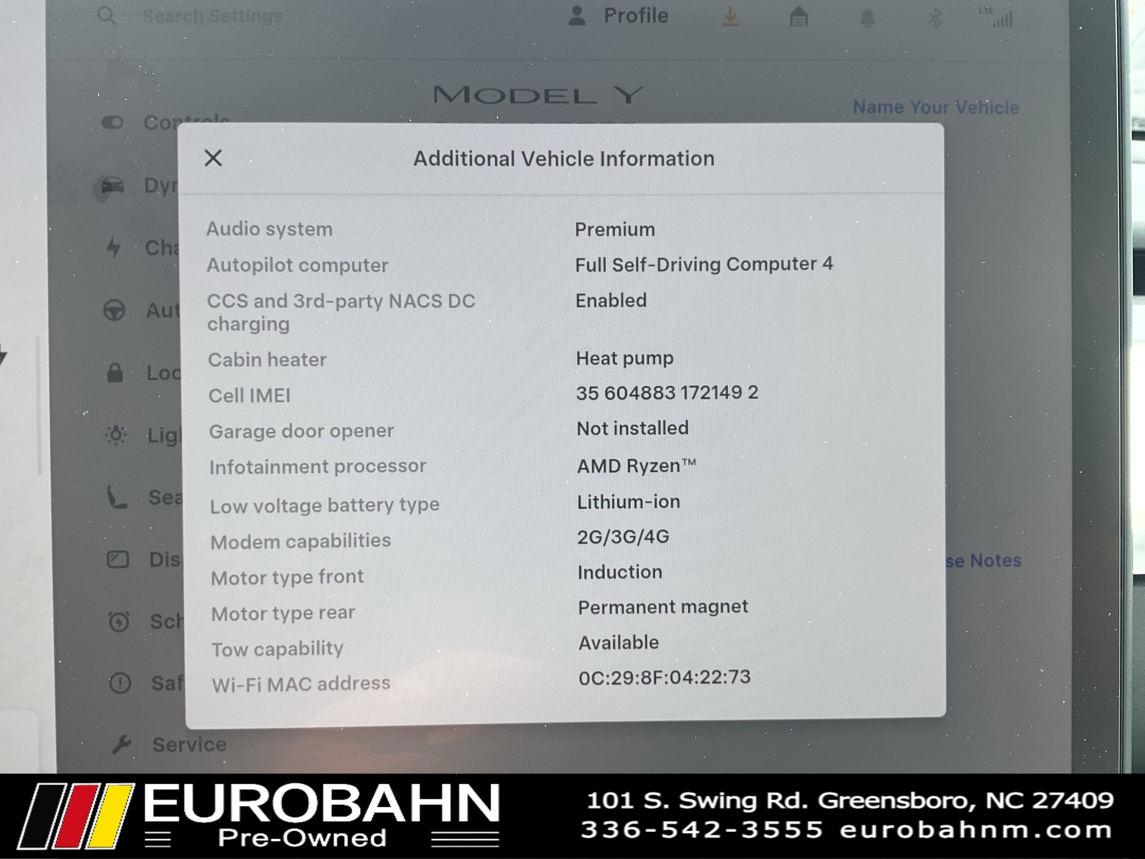Open the notifications bell
The height and width of the screenshot is (859, 1145).
[x=868, y=18]
